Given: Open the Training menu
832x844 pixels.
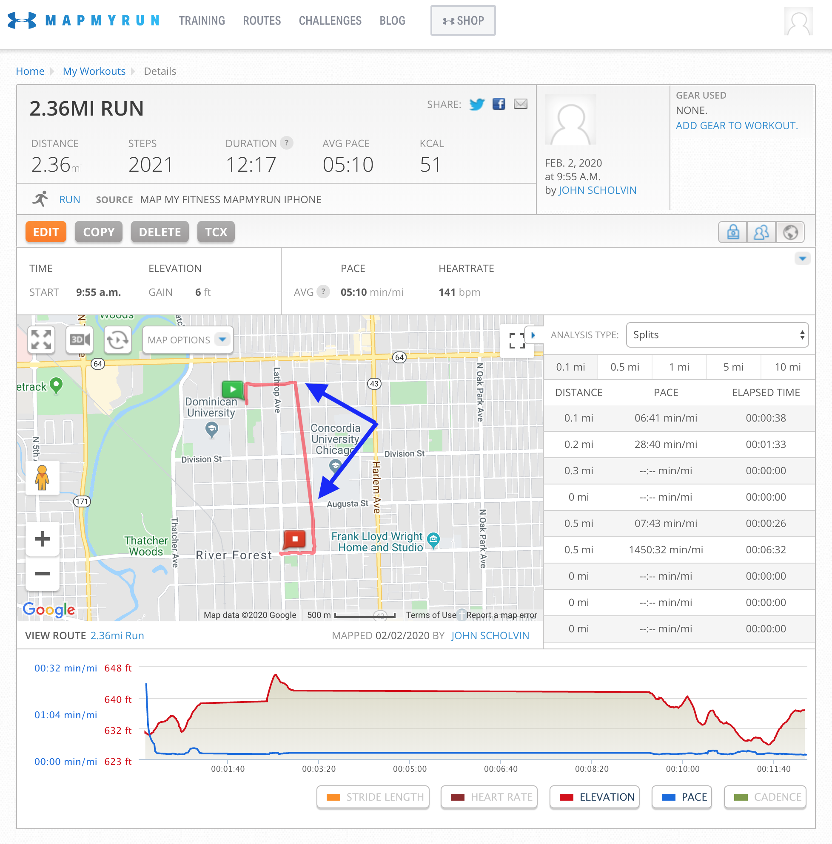Looking at the screenshot, I should (202, 20).
